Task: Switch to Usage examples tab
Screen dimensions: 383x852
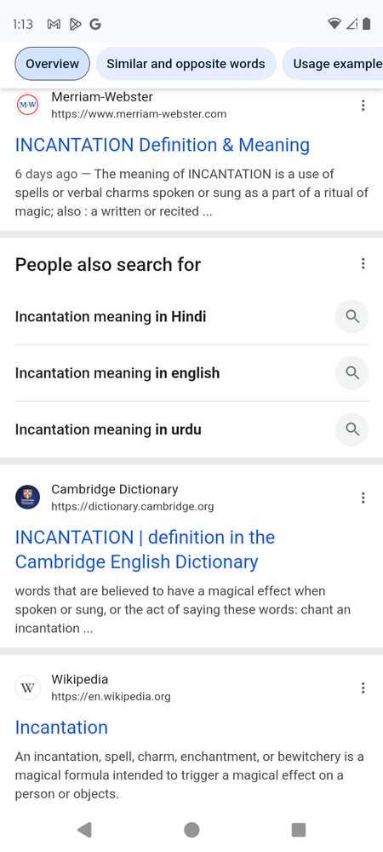Action: (x=333, y=64)
